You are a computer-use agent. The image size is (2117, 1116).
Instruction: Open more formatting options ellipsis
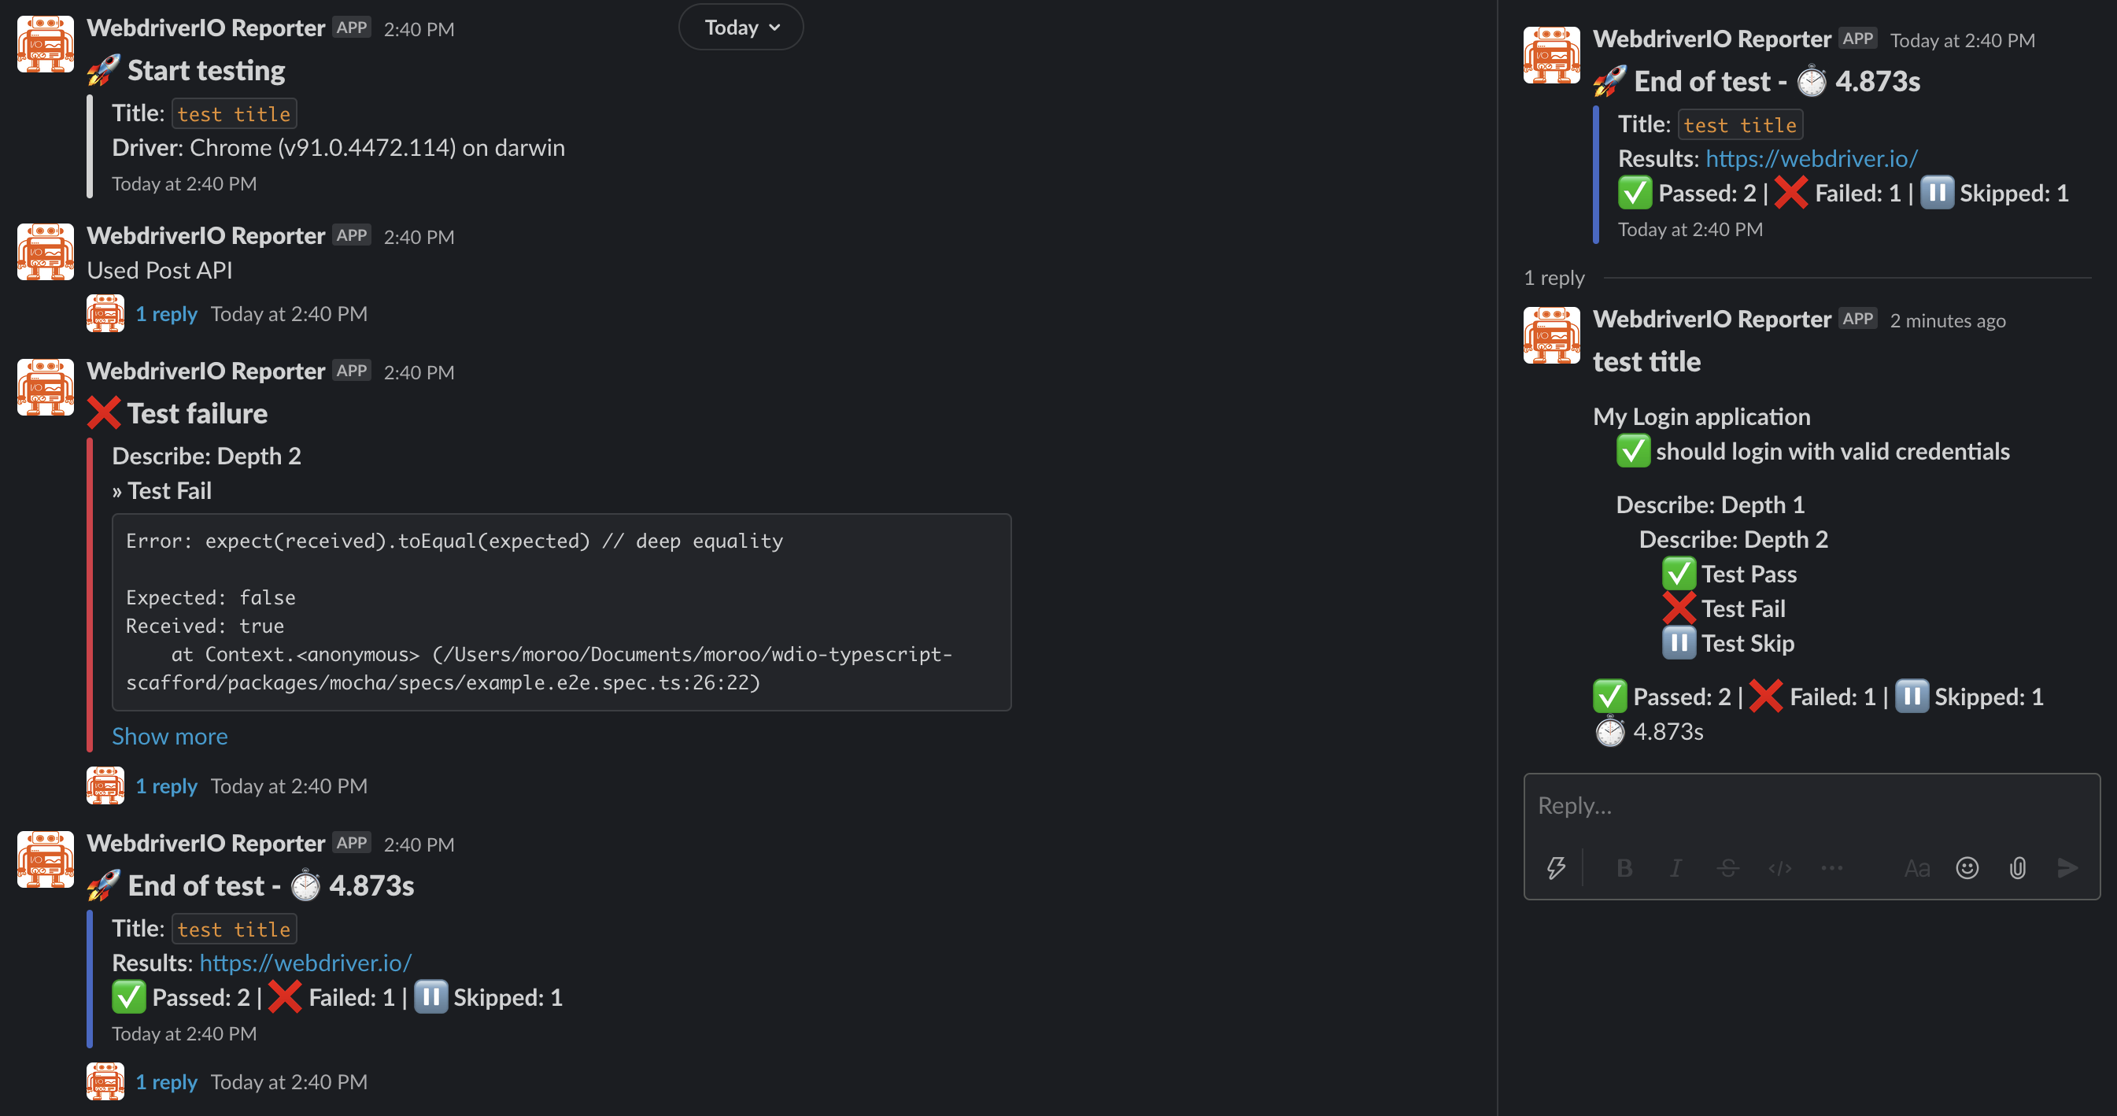[x=1832, y=868]
